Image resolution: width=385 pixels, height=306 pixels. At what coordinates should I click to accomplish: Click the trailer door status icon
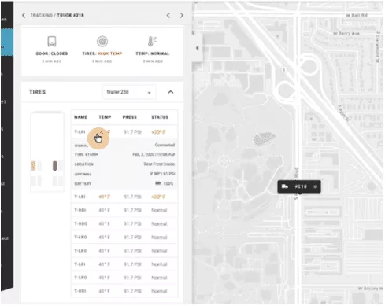click(x=52, y=42)
